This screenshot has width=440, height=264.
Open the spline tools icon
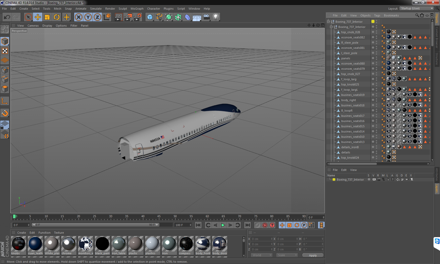coord(159,17)
